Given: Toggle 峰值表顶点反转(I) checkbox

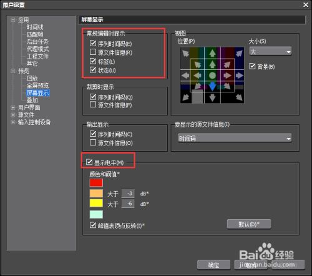Looking at the screenshot, I should click(93, 225).
